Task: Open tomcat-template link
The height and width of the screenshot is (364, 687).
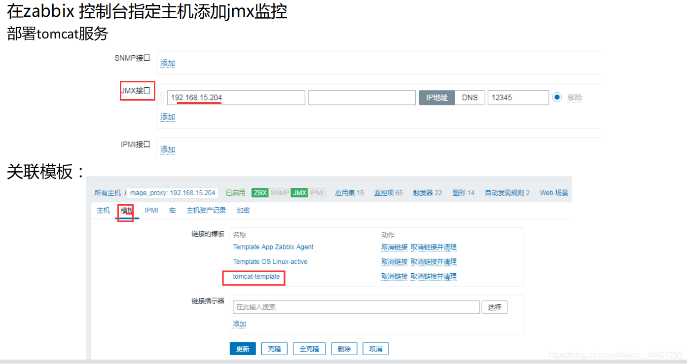Action: [256, 277]
